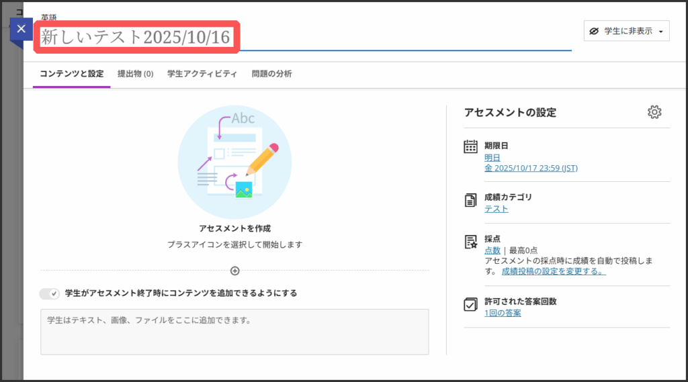Expand the 学生に非表示 visibility dropdown
This screenshot has width=688, height=382.
pyautogui.click(x=626, y=32)
